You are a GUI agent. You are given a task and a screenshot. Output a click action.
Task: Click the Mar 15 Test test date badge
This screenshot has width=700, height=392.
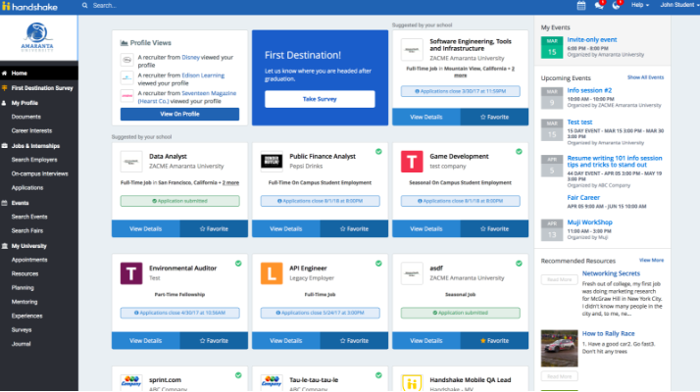552,130
